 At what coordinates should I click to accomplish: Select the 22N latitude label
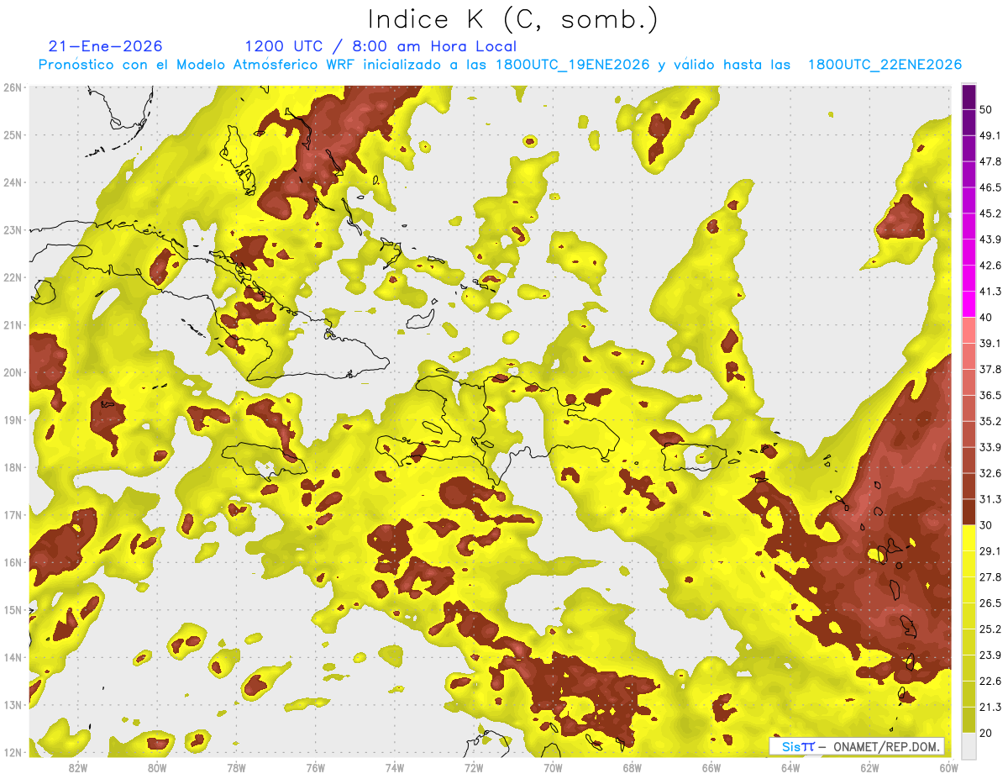click(13, 277)
